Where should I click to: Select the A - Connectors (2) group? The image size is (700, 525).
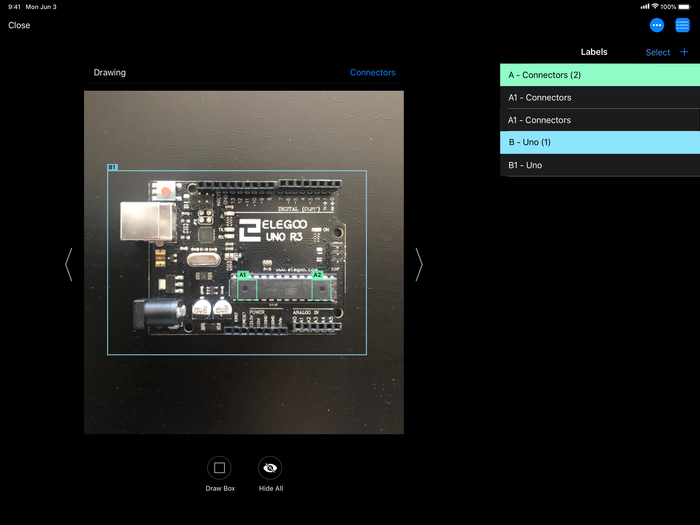click(x=600, y=75)
